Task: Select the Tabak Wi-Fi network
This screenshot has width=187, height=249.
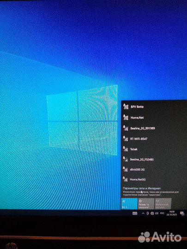Action: coord(154,149)
